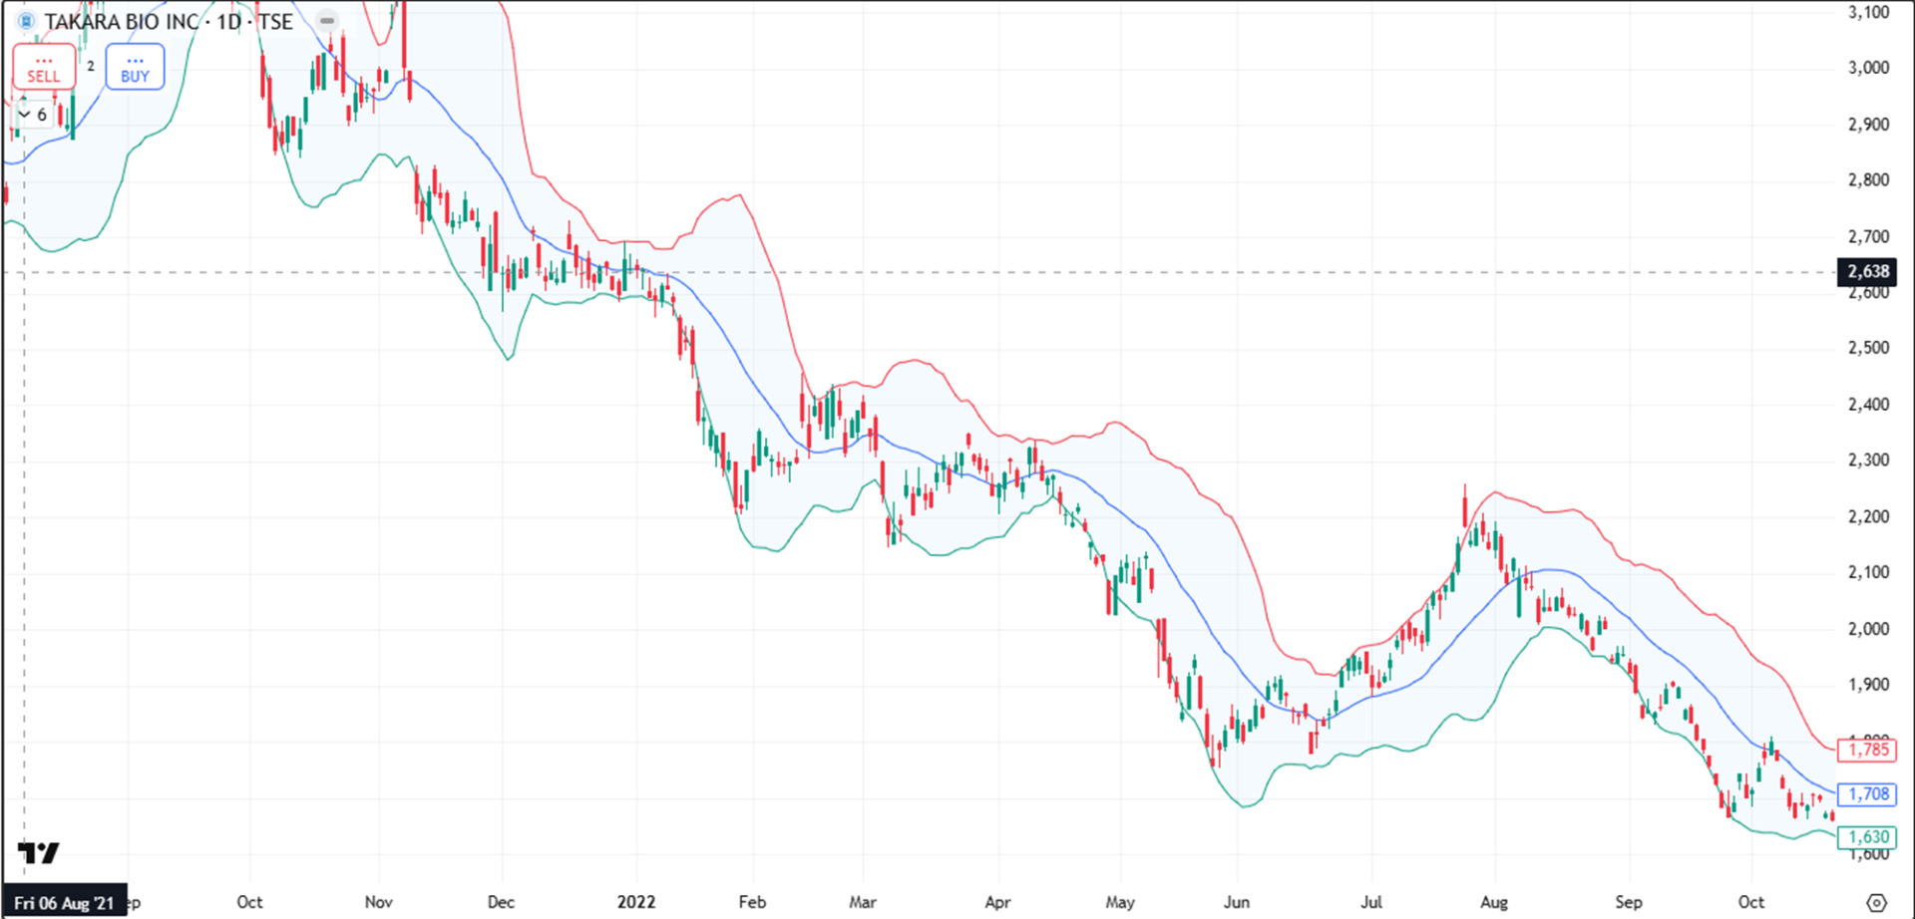Open chart settings via the gear icon
Image resolution: width=1915 pixels, height=919 pixels.
[x=1876, y=903]
